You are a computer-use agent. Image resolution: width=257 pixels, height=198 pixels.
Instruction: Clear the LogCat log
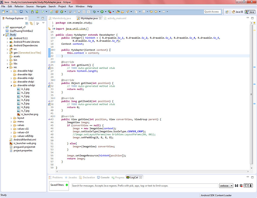(x=241, y=185)
